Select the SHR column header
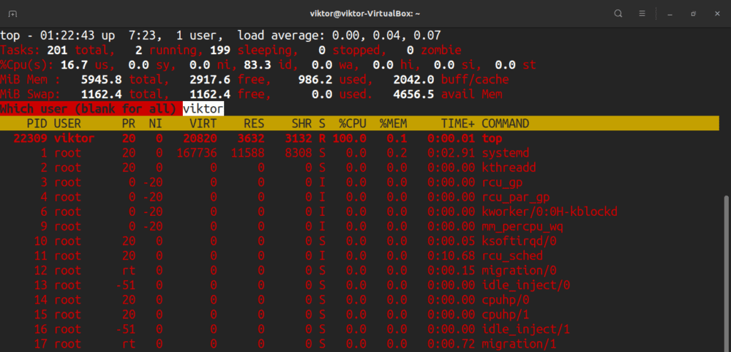The image size is (731, 352). (x=302, y=124)
